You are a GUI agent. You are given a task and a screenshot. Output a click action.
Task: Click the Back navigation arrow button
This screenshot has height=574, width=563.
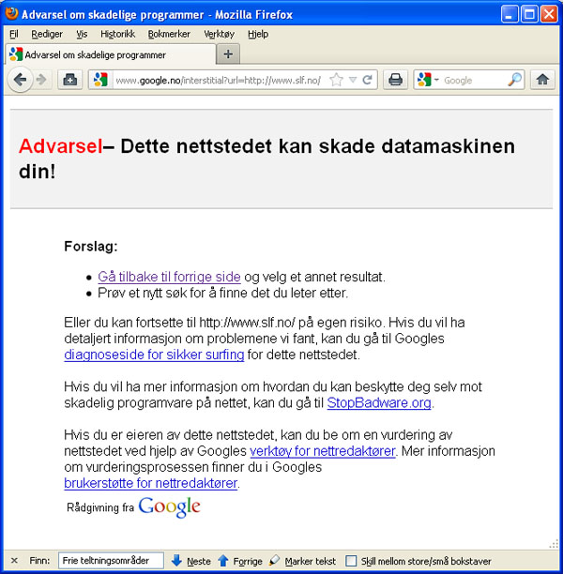[x=20, y=80]
